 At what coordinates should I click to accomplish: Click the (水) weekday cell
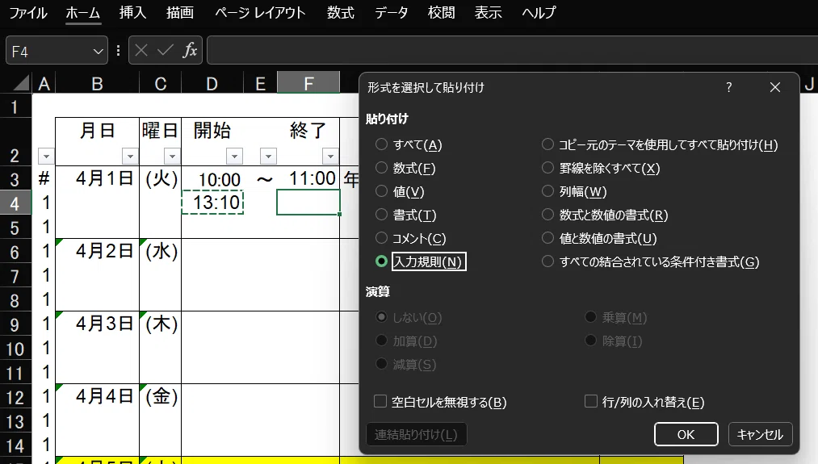click(160, 251)
